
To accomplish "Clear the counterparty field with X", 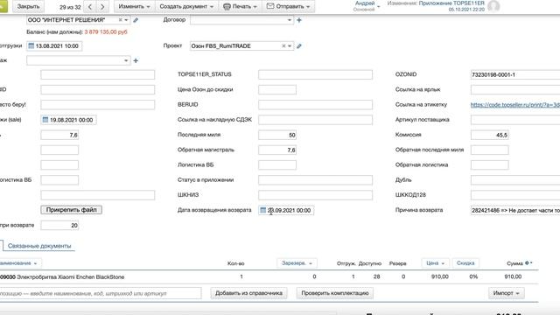I will click(121, 20).
